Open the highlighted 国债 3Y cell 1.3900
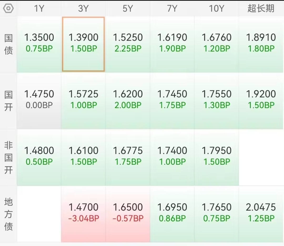284x246 pixels. click(83, 44)
